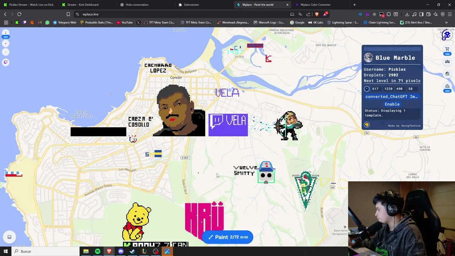The width and height of the screenshot is (455, 256).
Task: Open the Telegram Web bookmark
Action: [64, 22]
